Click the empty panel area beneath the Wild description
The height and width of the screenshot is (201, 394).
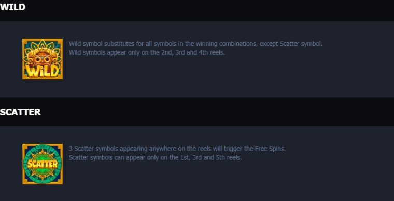click(x=226, y=75)
